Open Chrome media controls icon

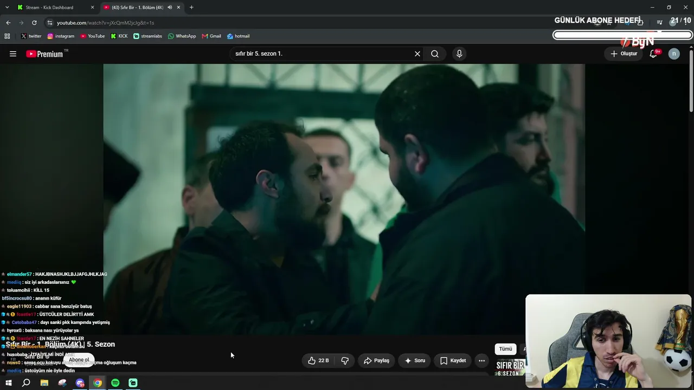659,23
